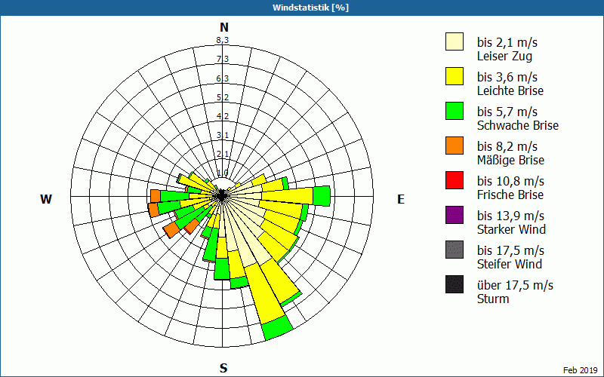Click the purple 'bis 13,9 m/s' legend swatch
This screenshot has width=604, height=377.
click(x=455, y=215)
